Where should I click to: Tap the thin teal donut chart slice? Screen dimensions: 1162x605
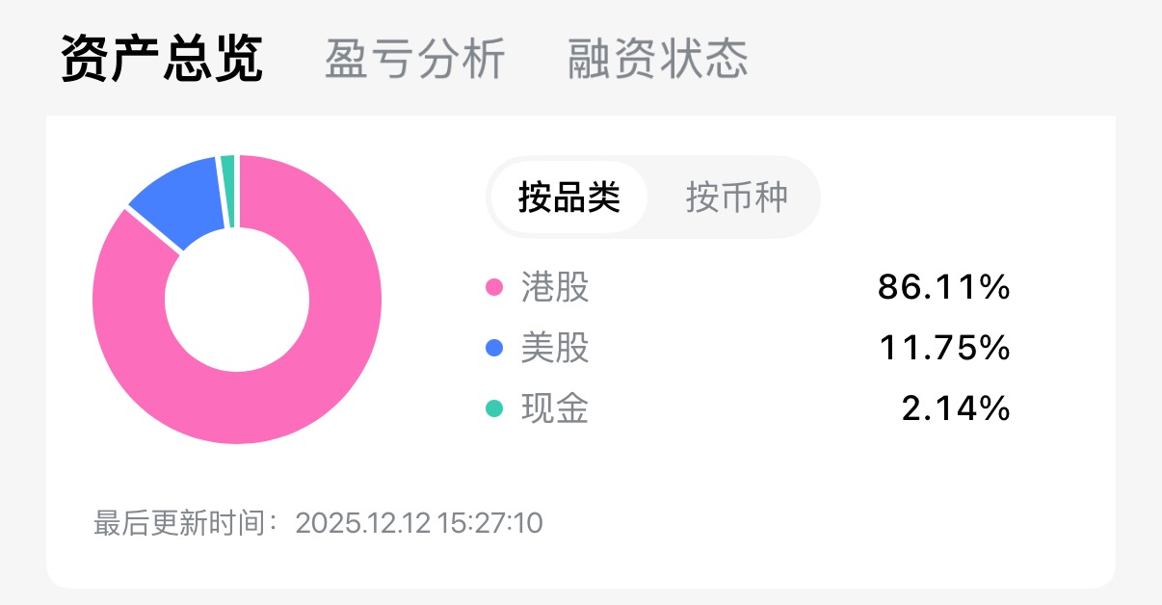pos(227,191)
